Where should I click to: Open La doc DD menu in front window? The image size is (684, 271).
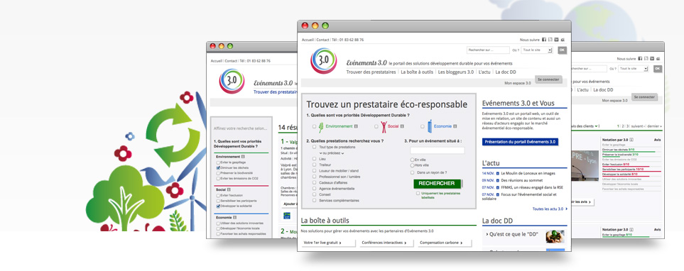[x=506, y=72]
